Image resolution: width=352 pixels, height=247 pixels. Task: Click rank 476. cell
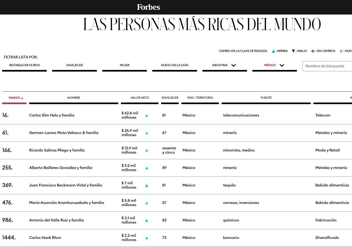point(8,203)
